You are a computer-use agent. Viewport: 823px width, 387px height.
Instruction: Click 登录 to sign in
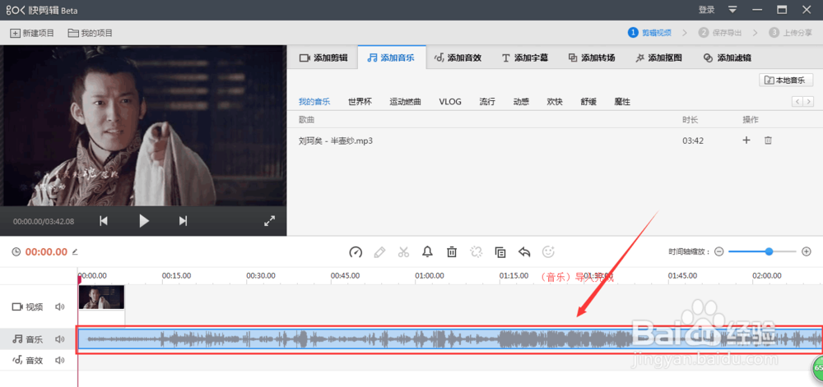(706, 9)
